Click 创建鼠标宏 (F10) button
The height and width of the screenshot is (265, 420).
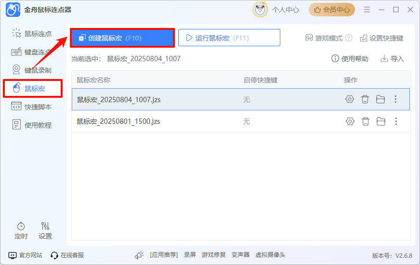pos(122,38)
